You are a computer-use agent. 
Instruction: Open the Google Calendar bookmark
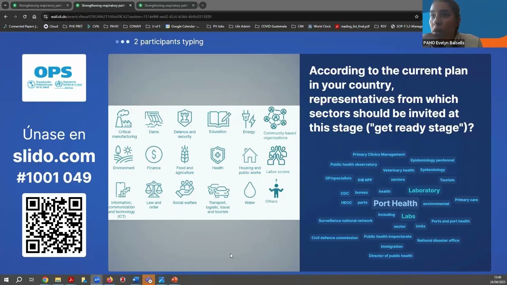pos(183,27)
